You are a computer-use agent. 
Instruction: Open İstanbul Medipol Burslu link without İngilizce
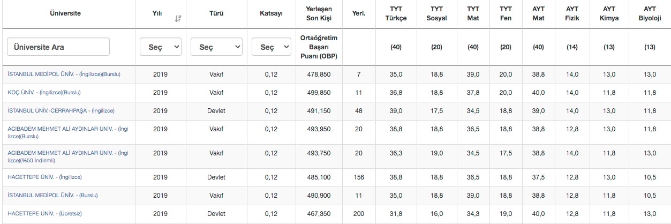(x=53, y=195)
